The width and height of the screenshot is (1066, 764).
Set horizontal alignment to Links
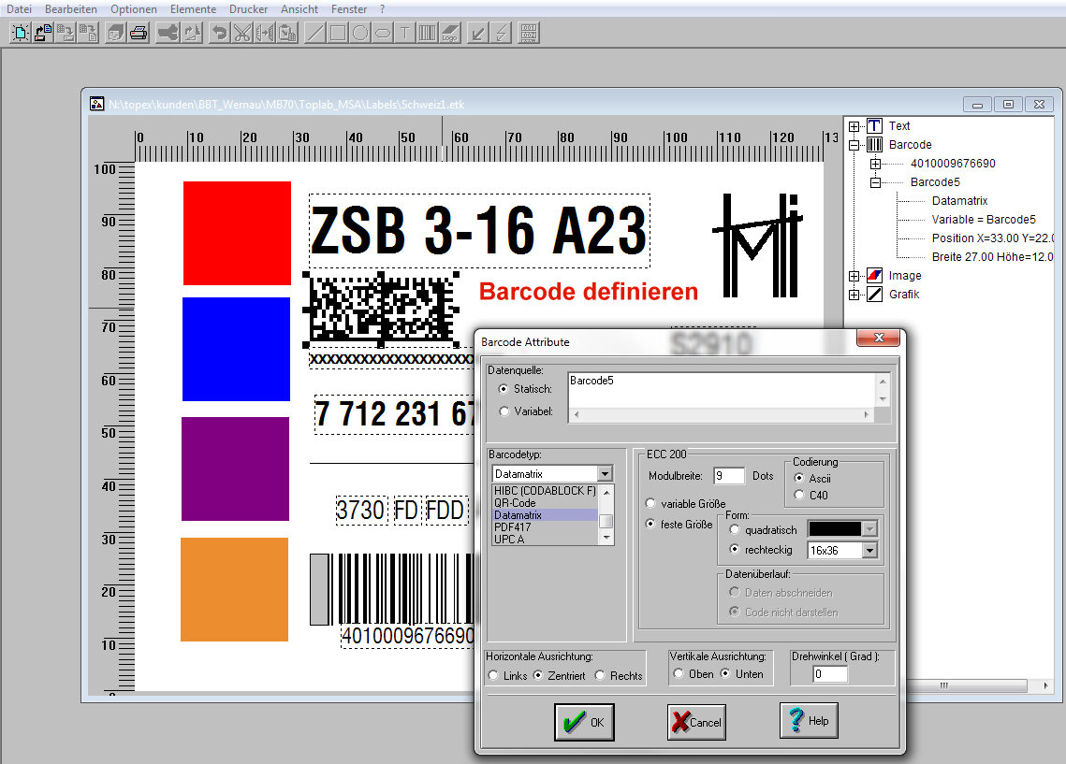click(493, 675)
